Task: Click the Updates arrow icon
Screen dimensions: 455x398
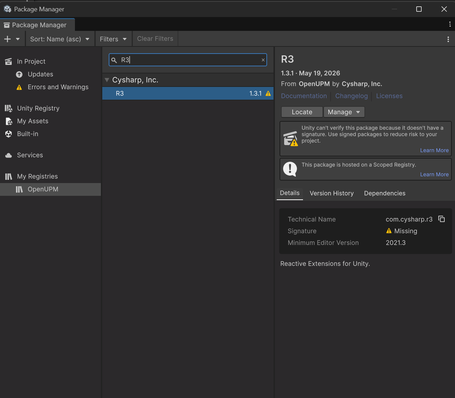Action: point(19,74)
